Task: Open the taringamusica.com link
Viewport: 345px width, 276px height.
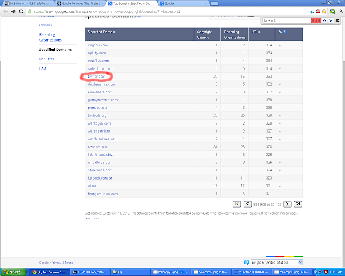Action: pos(103,194)
